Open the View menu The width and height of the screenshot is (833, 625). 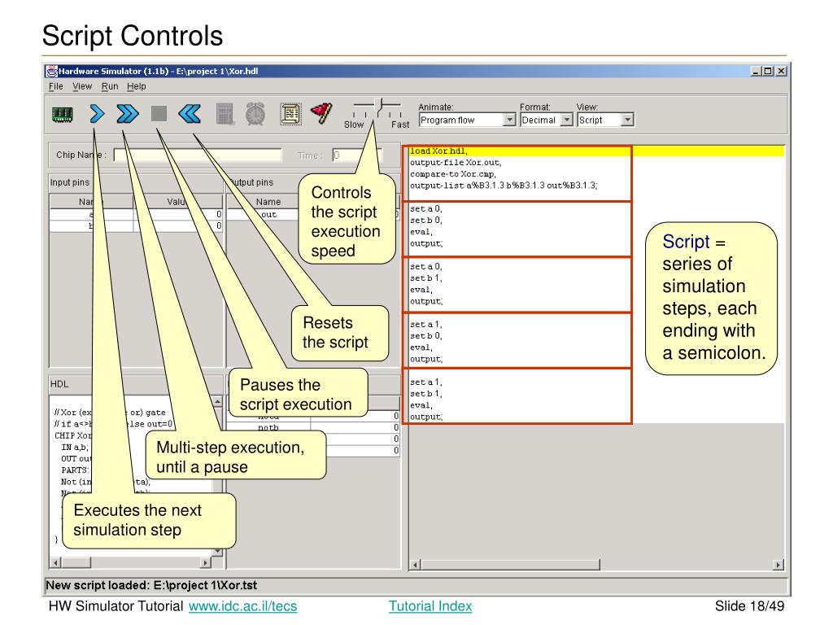pyautogui.click(x=82, y=86)
